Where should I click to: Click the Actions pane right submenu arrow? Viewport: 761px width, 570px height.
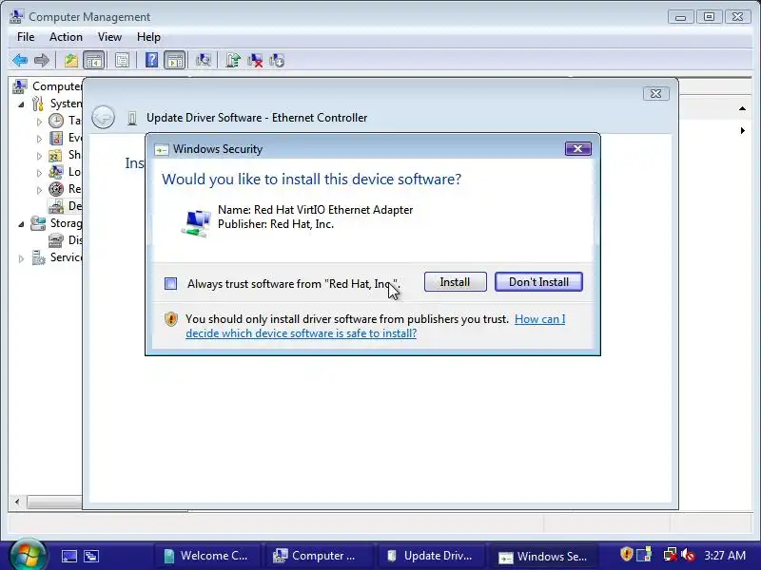[x=743, y=130]
